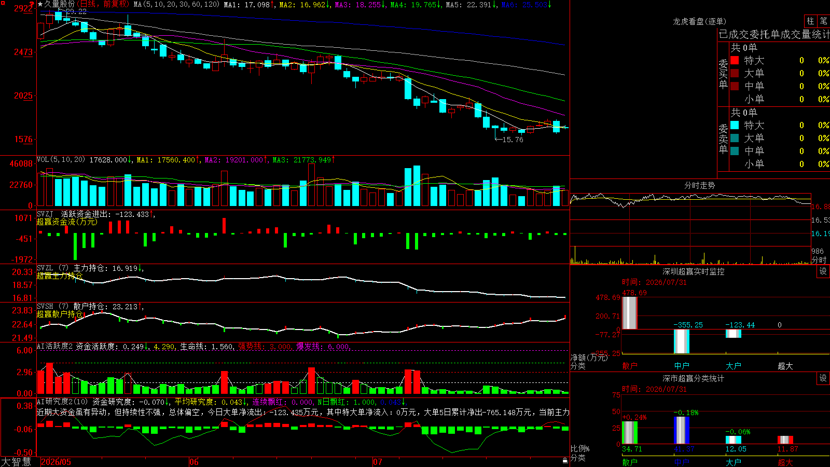Click the 29.22 high price annotation
The image size is (830, 467).
pyautogui.click(x=76, y=11)
